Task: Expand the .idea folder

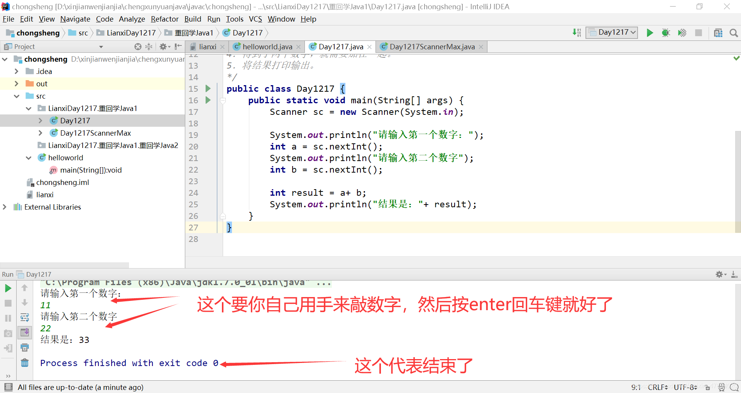Action: pyautogui.click(x=17, y=72)
